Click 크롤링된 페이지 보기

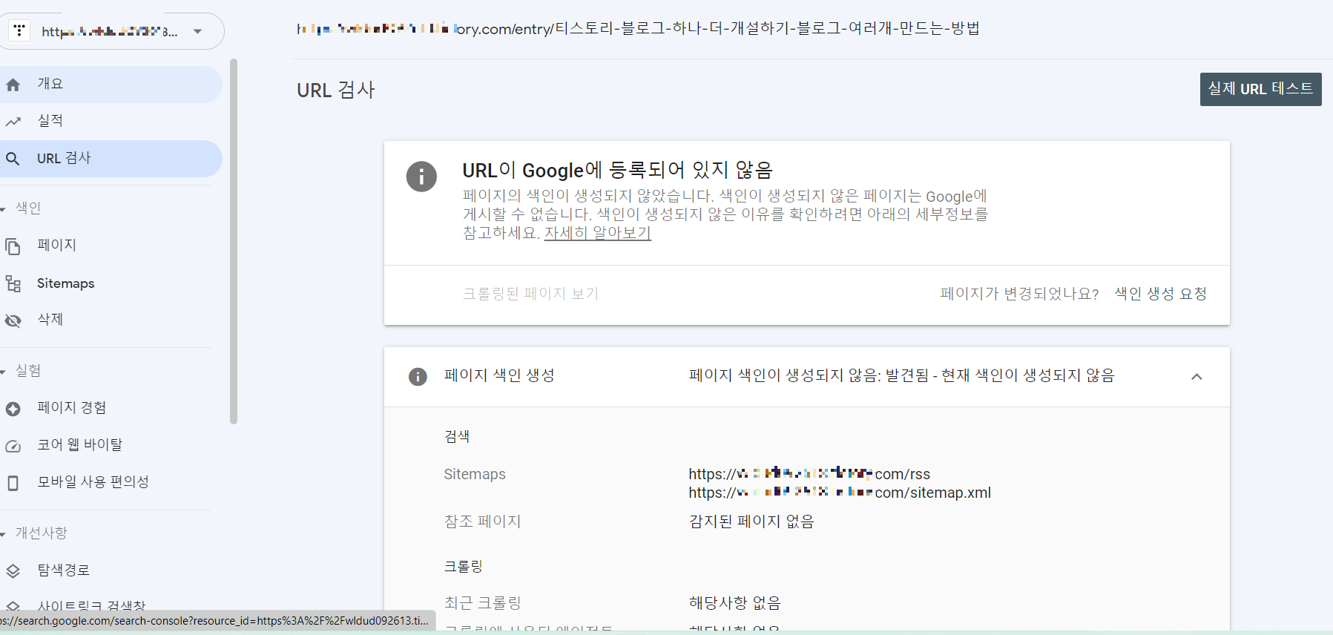click(530, 294)
